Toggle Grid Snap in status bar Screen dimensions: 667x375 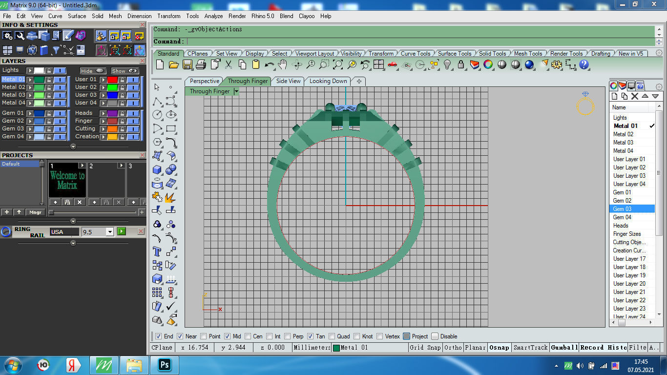pyautogui.click(x=425, y=348)
